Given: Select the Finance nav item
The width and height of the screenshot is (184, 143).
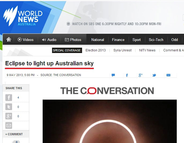Looking at the screenshot, I should tap(118, 40).
